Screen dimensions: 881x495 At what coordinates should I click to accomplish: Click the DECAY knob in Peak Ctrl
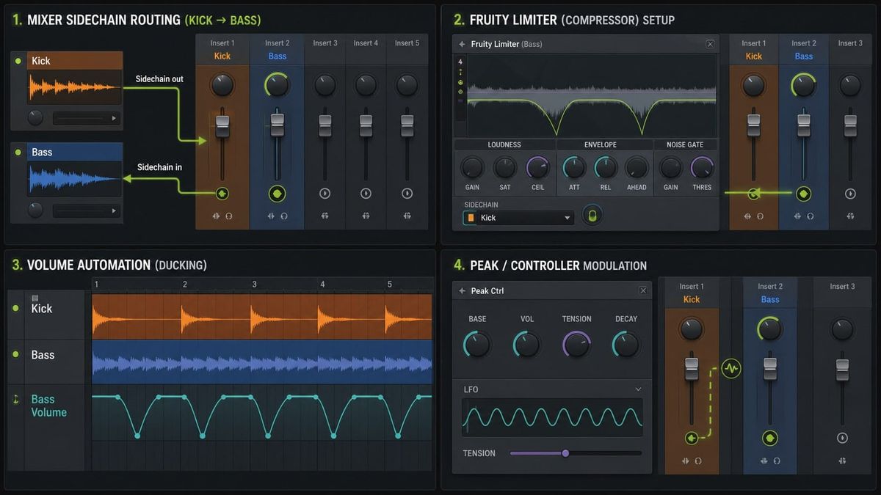tap(626, 344)
